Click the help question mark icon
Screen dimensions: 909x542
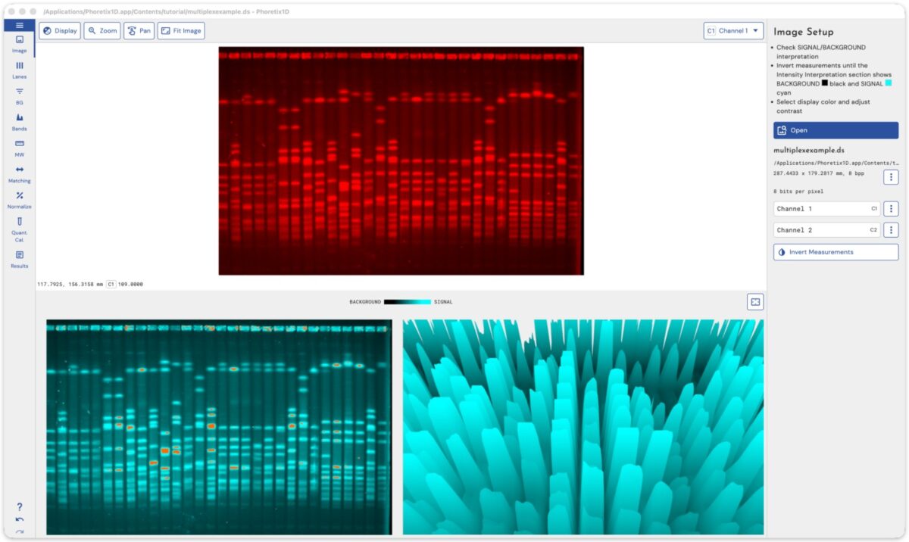point(20,506)
